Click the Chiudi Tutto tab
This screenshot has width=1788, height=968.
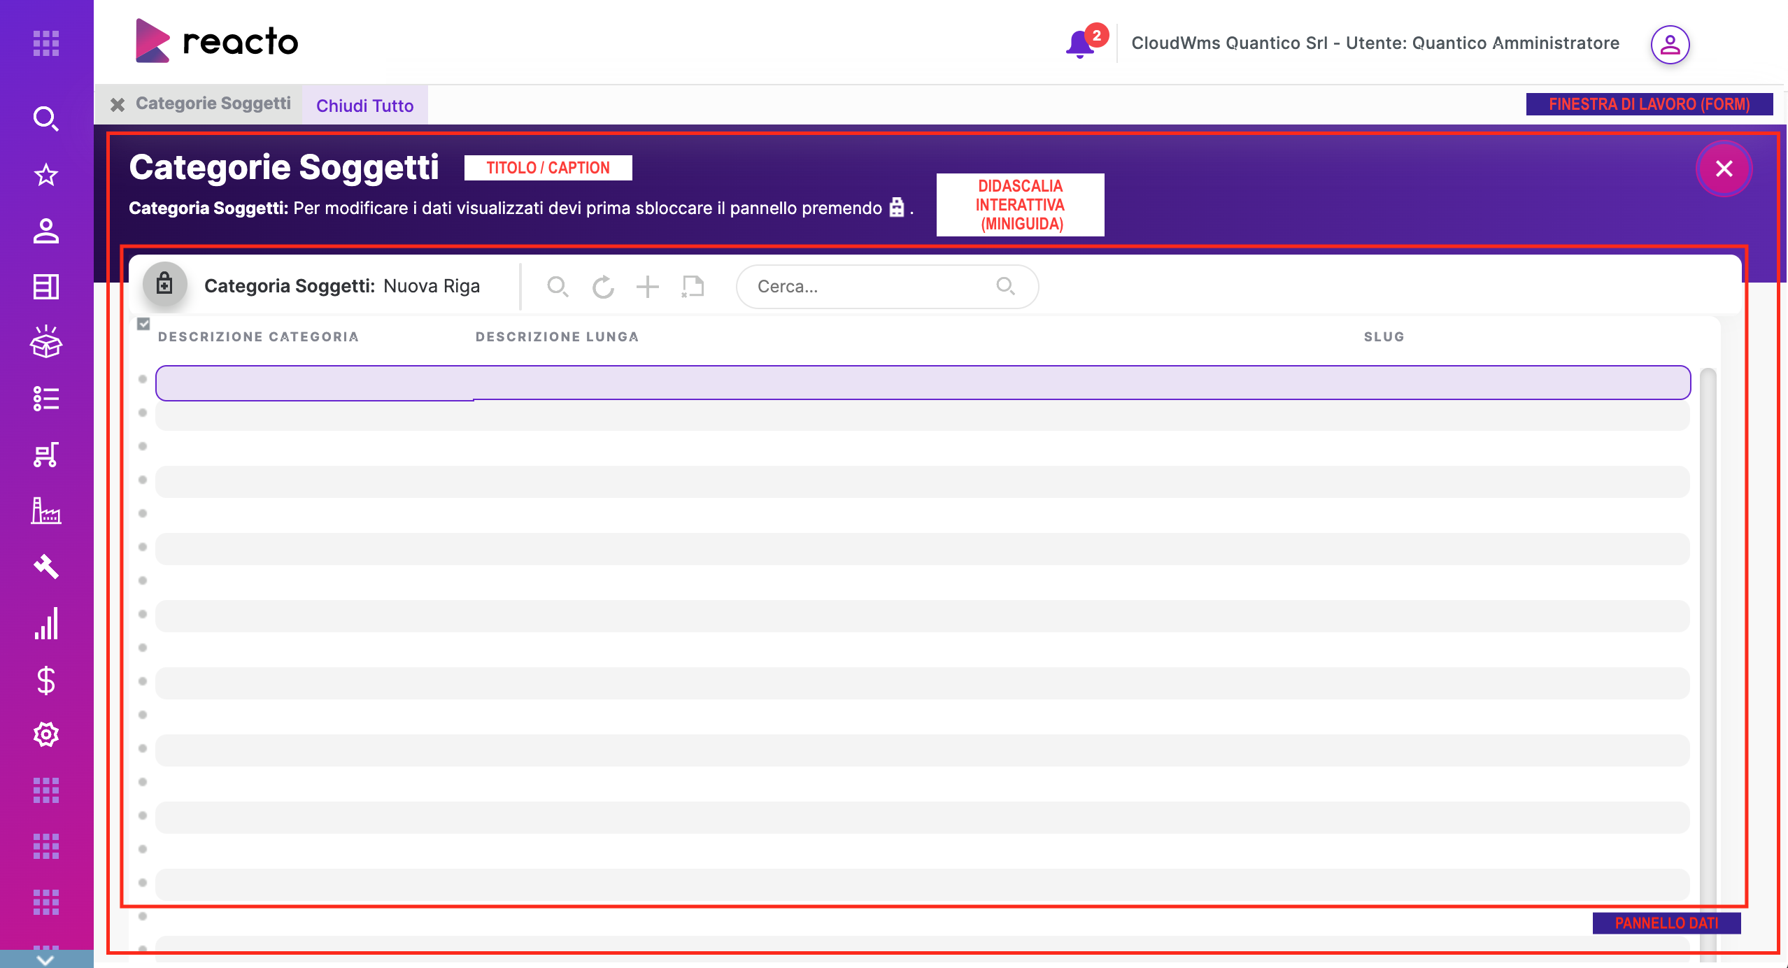[364, 106]
